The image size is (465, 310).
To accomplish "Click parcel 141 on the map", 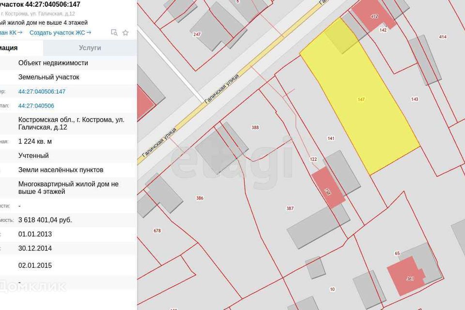I will pyautogui.click(x=331, y=139).
